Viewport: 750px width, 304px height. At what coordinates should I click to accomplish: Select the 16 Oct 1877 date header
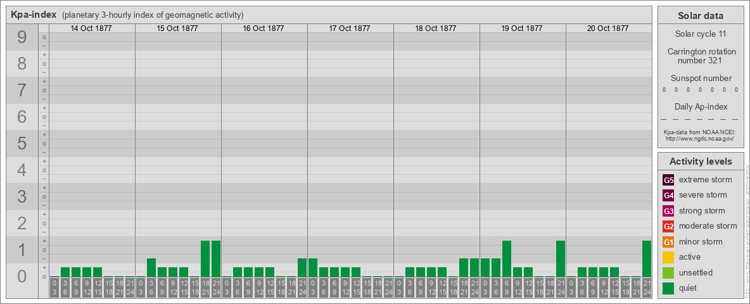tap(264, 28)
